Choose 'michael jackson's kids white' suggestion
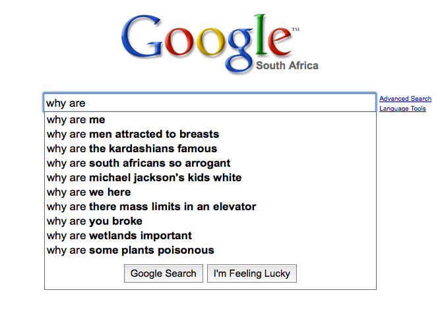The image size is (440, 315). point(144,178)
